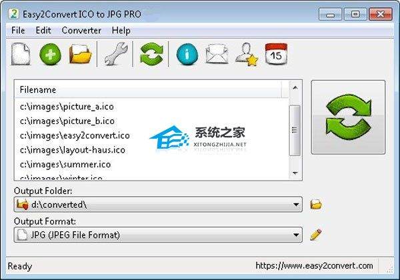
Task: Browse output folder with small folder icon
Action: pos(316,205)
